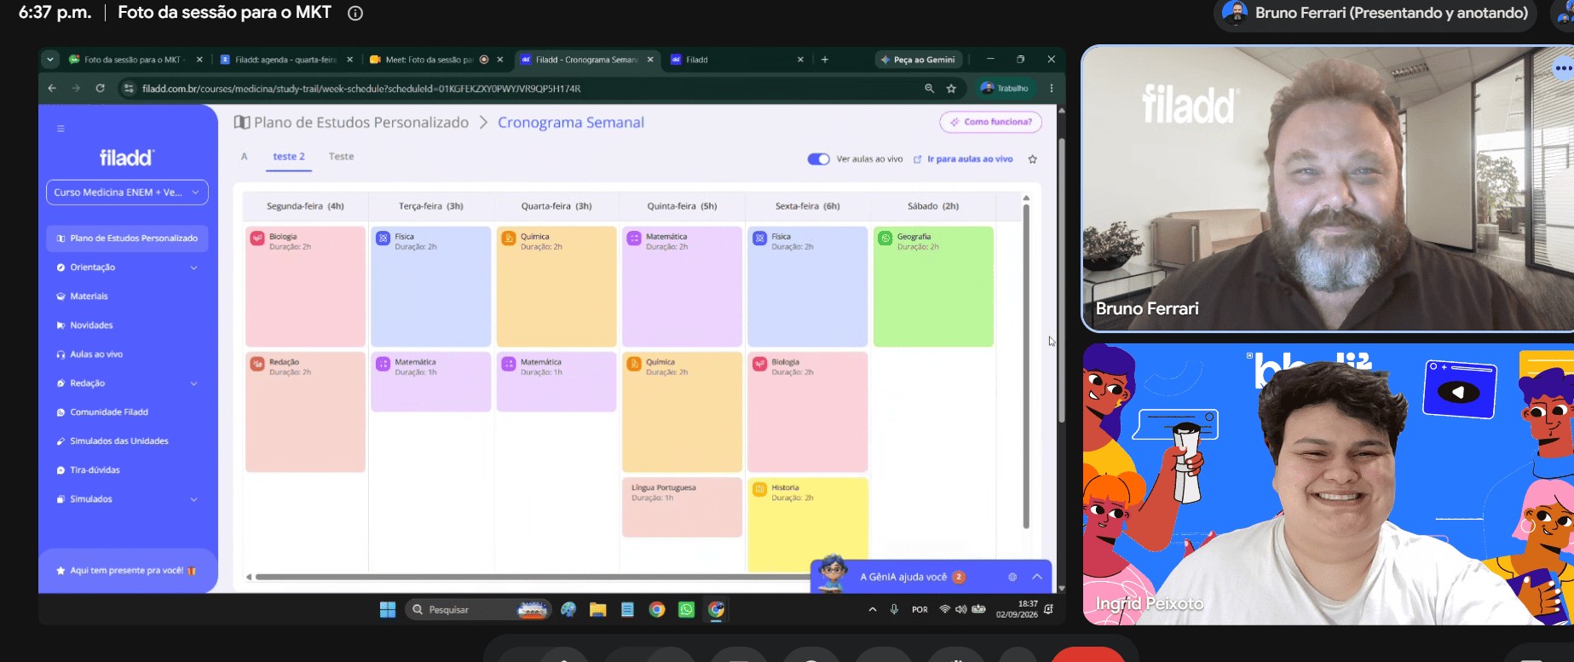
Task: Open Novidades from the sidebar
Action: coord(91,325)
